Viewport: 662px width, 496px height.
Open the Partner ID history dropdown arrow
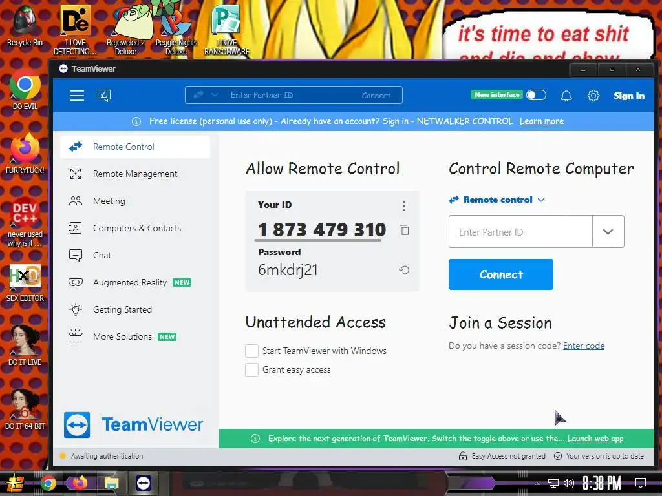point(608,232)
